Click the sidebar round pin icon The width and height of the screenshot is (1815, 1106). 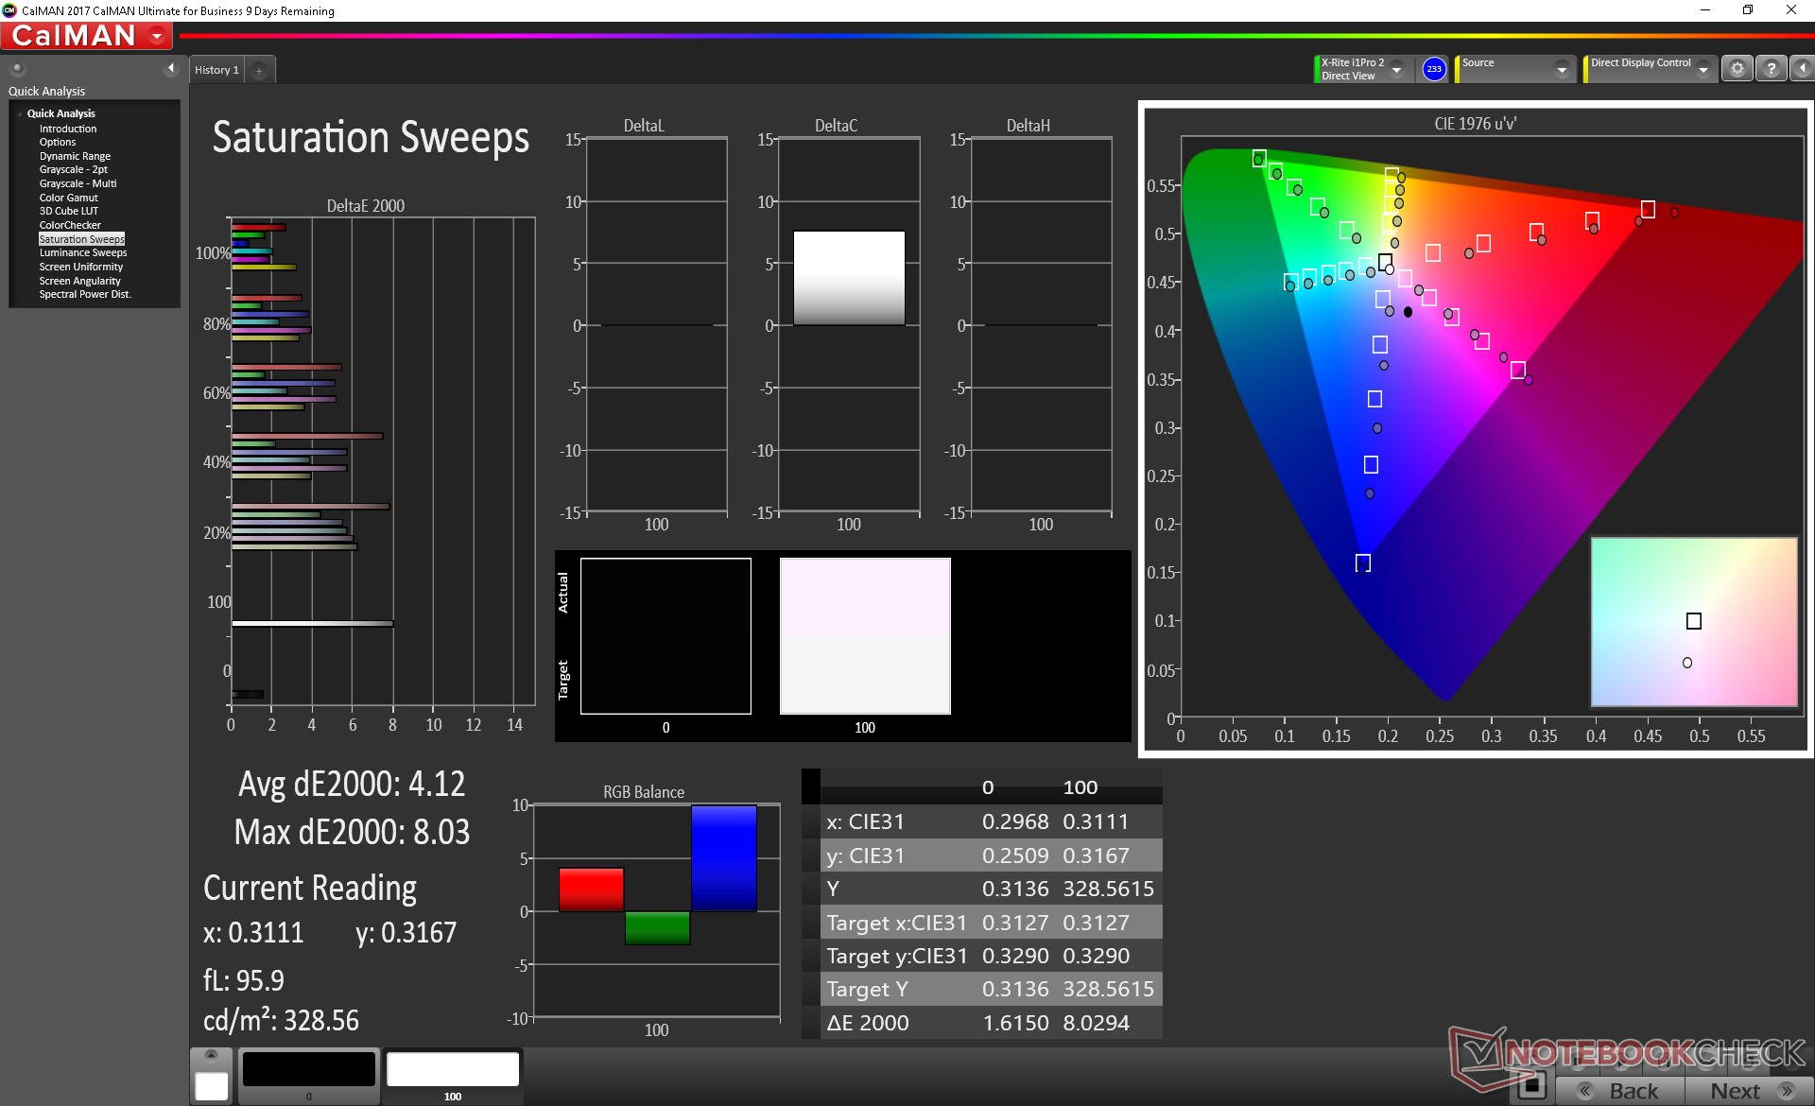17,68
